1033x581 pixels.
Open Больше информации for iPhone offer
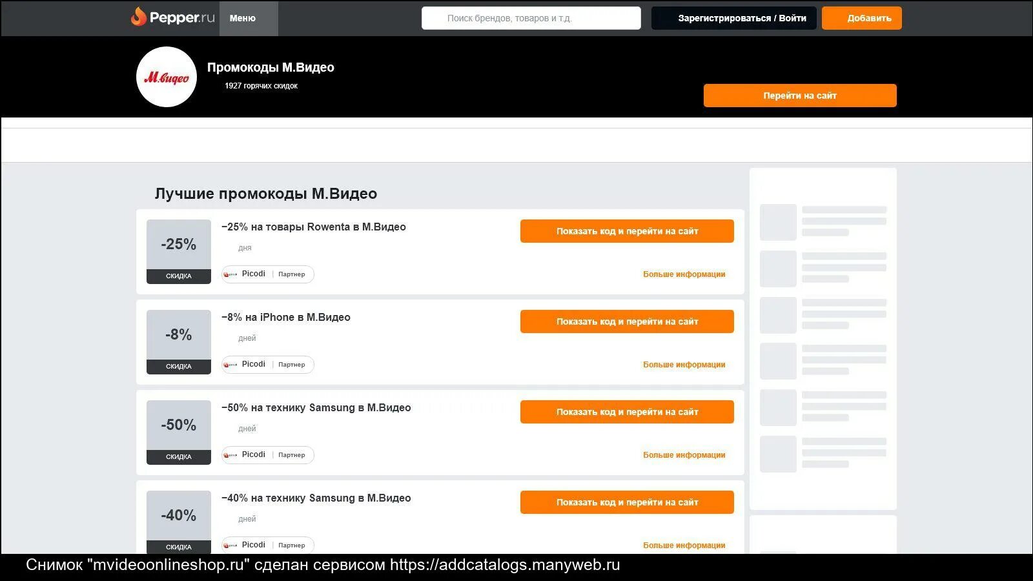click(684, 365)
